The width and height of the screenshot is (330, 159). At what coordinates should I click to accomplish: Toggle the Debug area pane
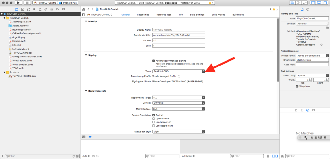(319, 3)
